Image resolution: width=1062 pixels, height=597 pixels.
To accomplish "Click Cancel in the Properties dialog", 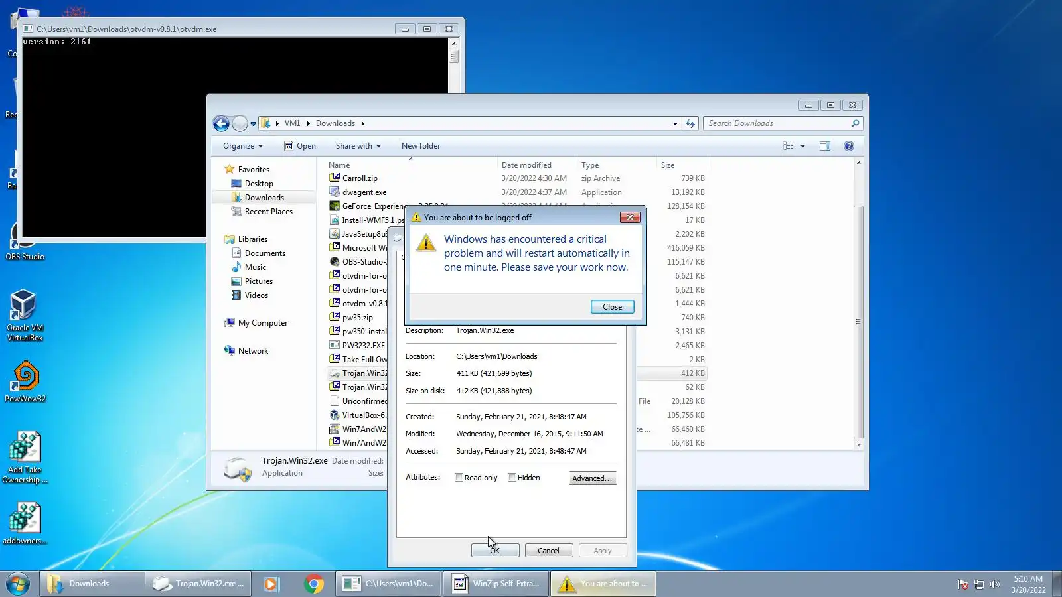I will click(x=548, y=551).
